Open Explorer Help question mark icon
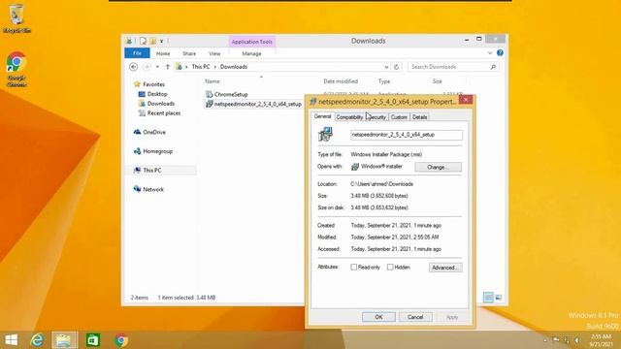 pos(500,53)
